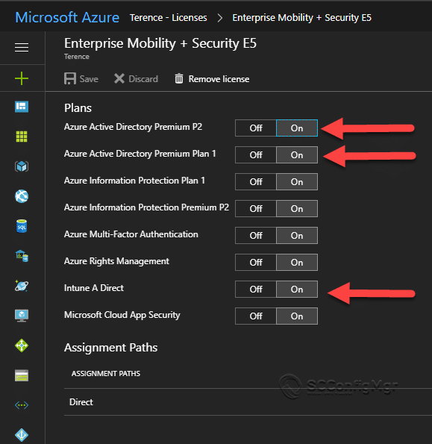This screenshot has width=432, height=444.
Task: Click the Remove license label text
Action: [219, 79]
